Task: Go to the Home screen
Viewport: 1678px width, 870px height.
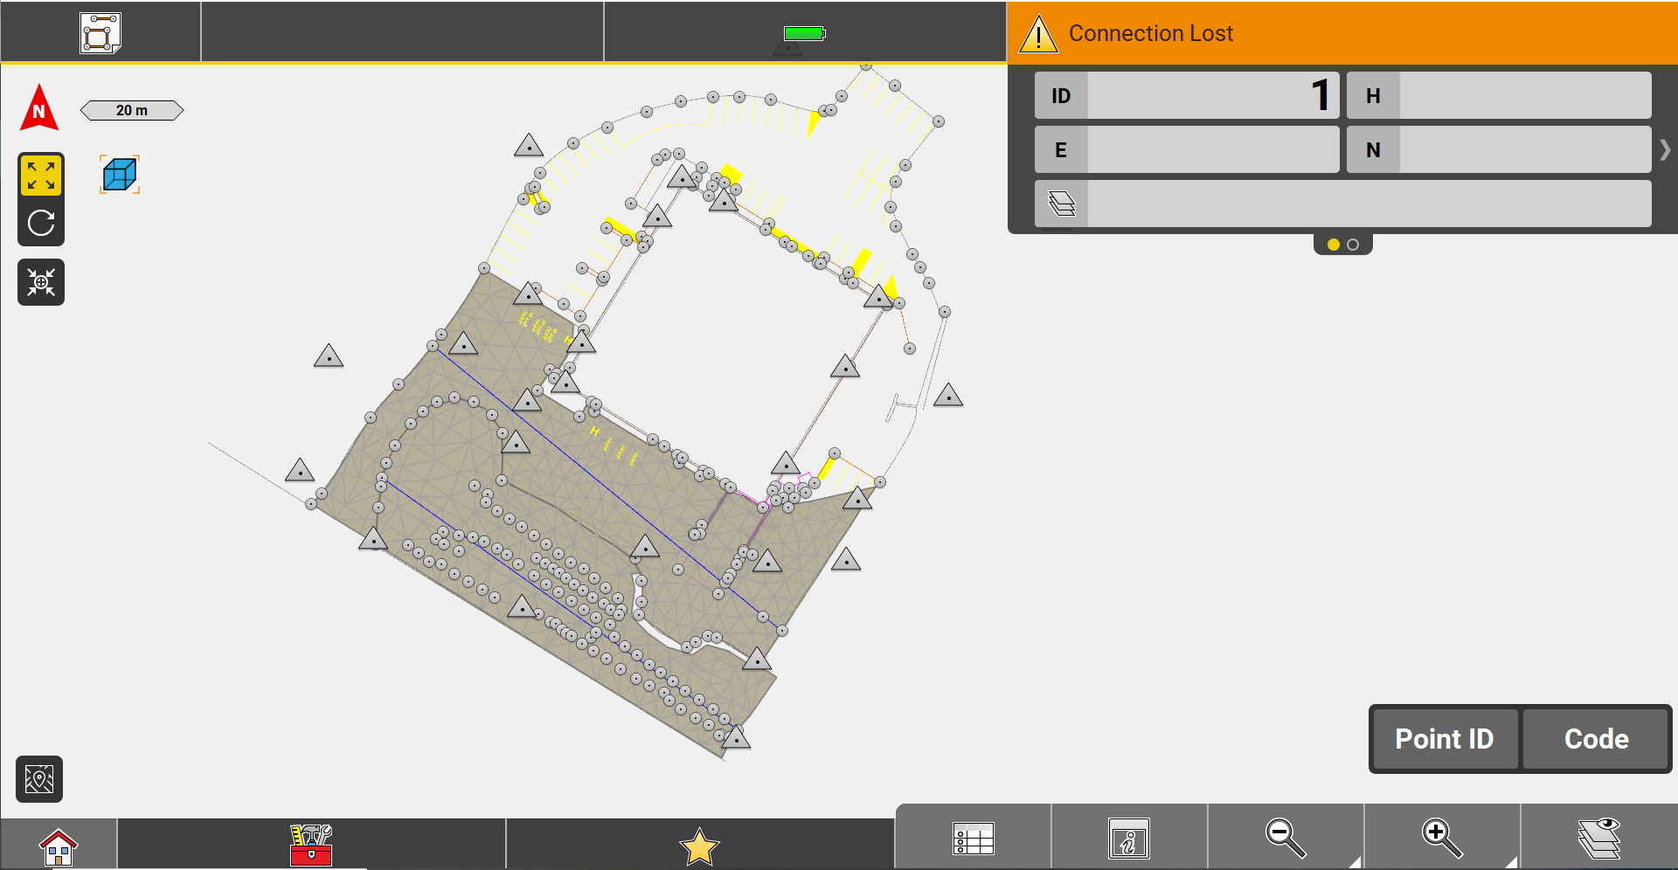Action: pos(59,846)
